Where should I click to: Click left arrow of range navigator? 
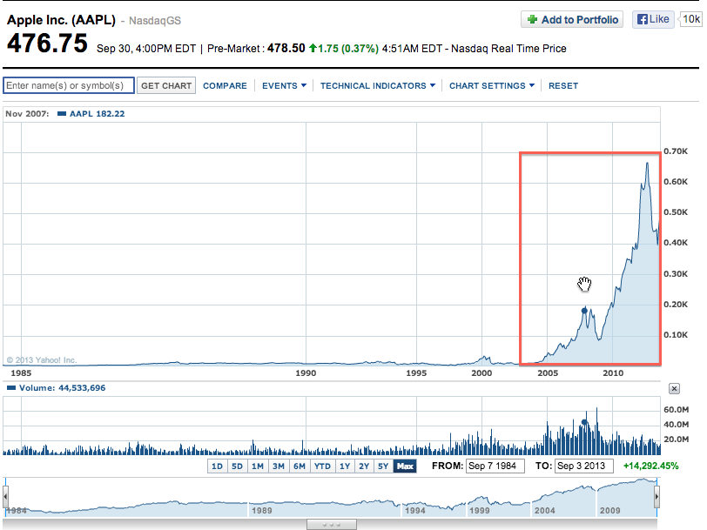[x=5, y=497]
